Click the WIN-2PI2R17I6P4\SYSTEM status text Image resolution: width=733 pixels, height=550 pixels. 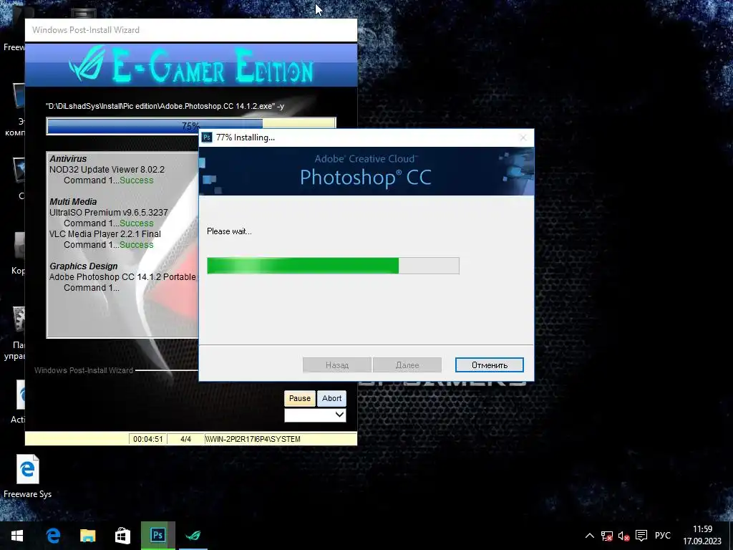tap(253, 439)
